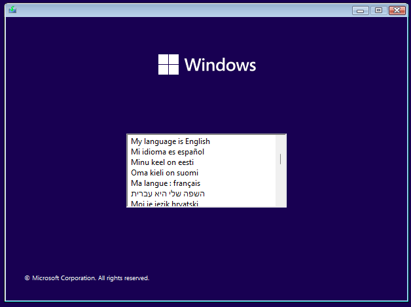Select "Oma kieli on suomi" entry
This screenshot has height=307, width=411.
pyautogui.click(x=202, y=173)
